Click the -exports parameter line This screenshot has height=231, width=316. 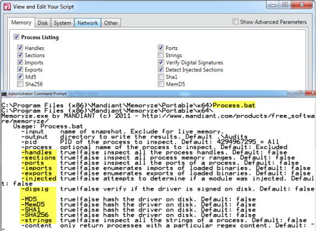[166, 173]
